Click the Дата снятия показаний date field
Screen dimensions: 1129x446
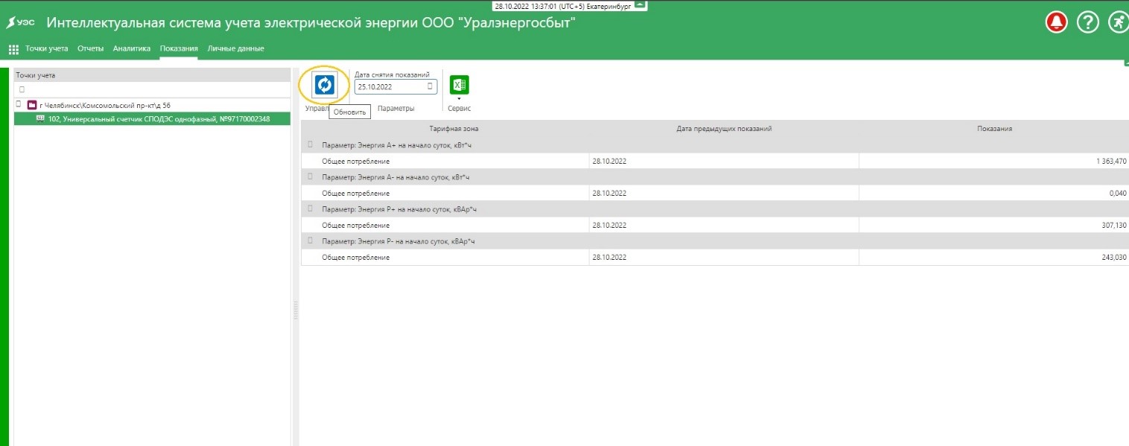click(x=395, y=86)
